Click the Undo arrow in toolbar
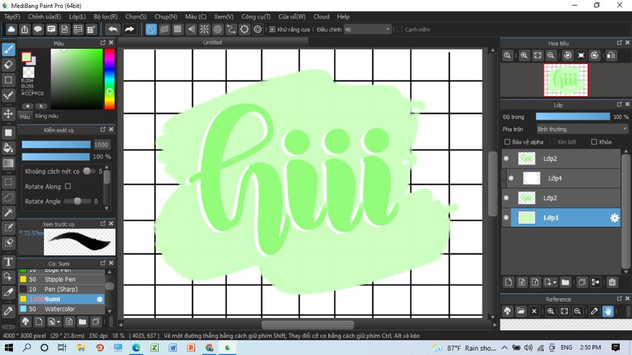The image size is (632, 355). pos(113,30)
